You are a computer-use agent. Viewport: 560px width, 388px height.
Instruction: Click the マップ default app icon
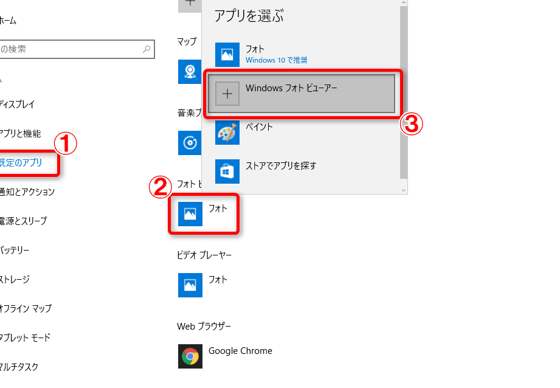tap(190, 71)
